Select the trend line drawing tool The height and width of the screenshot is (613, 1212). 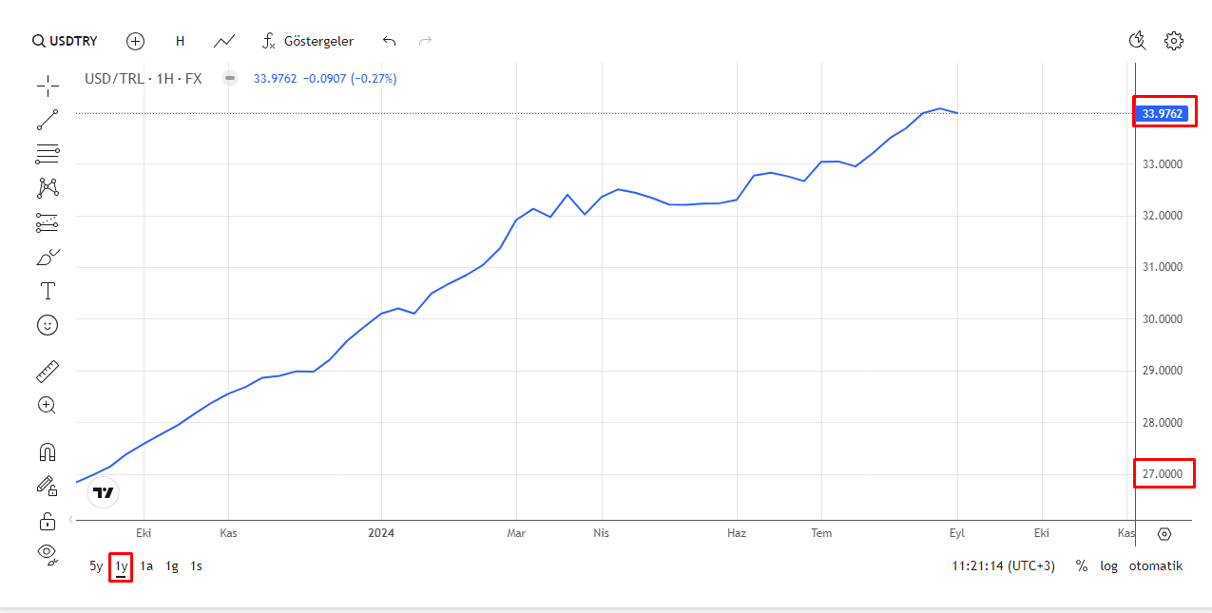point(48,120)
